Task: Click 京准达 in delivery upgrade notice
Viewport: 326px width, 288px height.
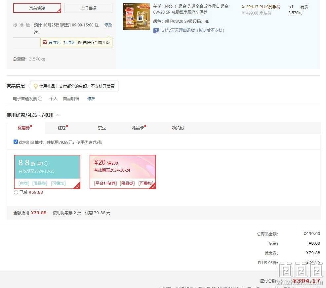Action: [55, 42]
